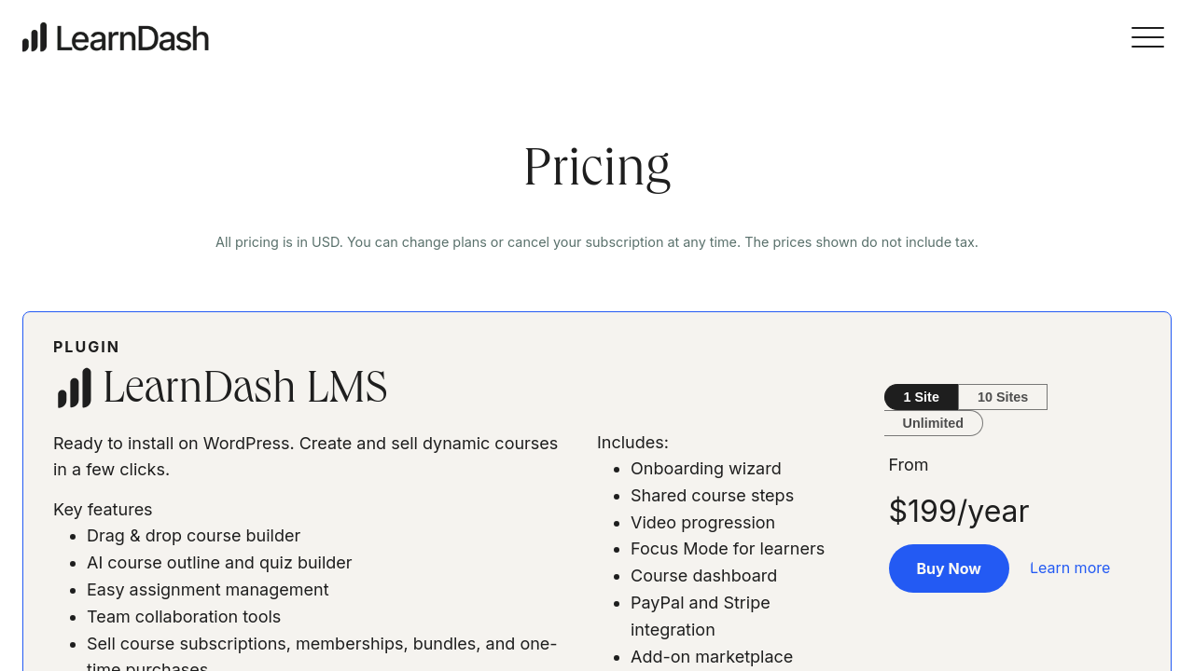This screenshot has height=671, width=1194.
Task: Click the LearnDash logo in the header
Action: (x=116, y=37)
